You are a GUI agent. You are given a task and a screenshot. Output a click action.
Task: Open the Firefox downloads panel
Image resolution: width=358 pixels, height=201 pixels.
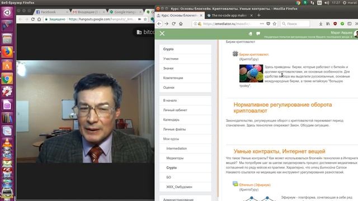[x=321, y=23]
